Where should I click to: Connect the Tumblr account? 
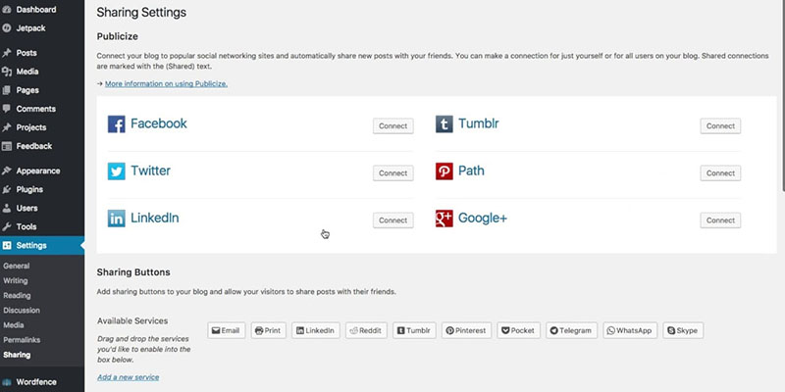pos(720,126)
